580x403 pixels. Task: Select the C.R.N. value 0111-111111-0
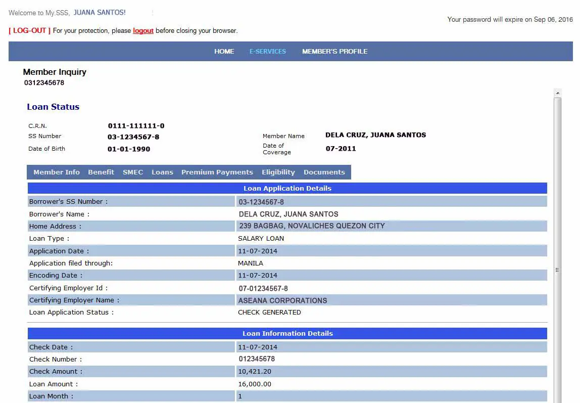[136, 126]
